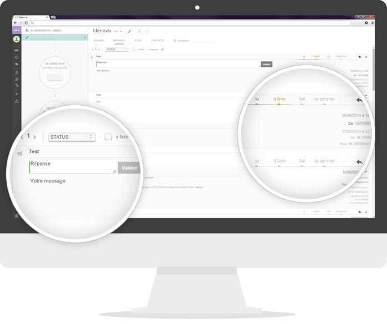Open the clock history icon in sidebar
Viewport: 387px width, 324px height.
point(17,57)
